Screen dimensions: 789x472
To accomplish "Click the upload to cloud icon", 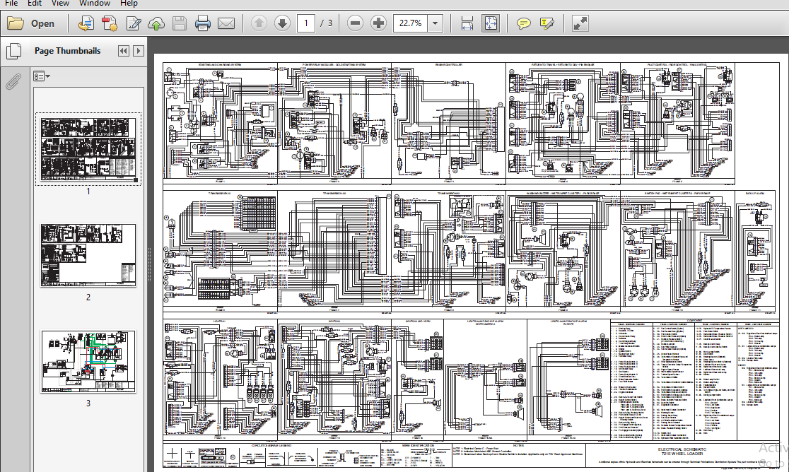I will [156, 23].
